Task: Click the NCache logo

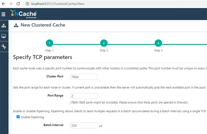Action: click(23, 14)
